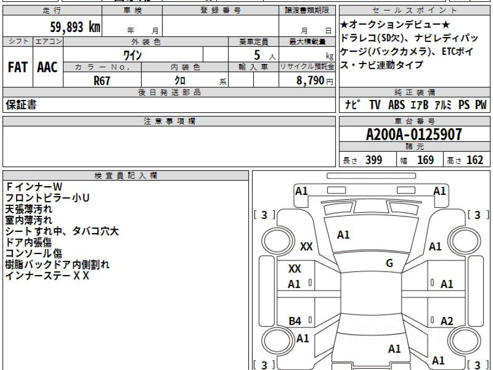493x370 pixels.
Task: Click the エアコン label
Action: tap(48, 42)
